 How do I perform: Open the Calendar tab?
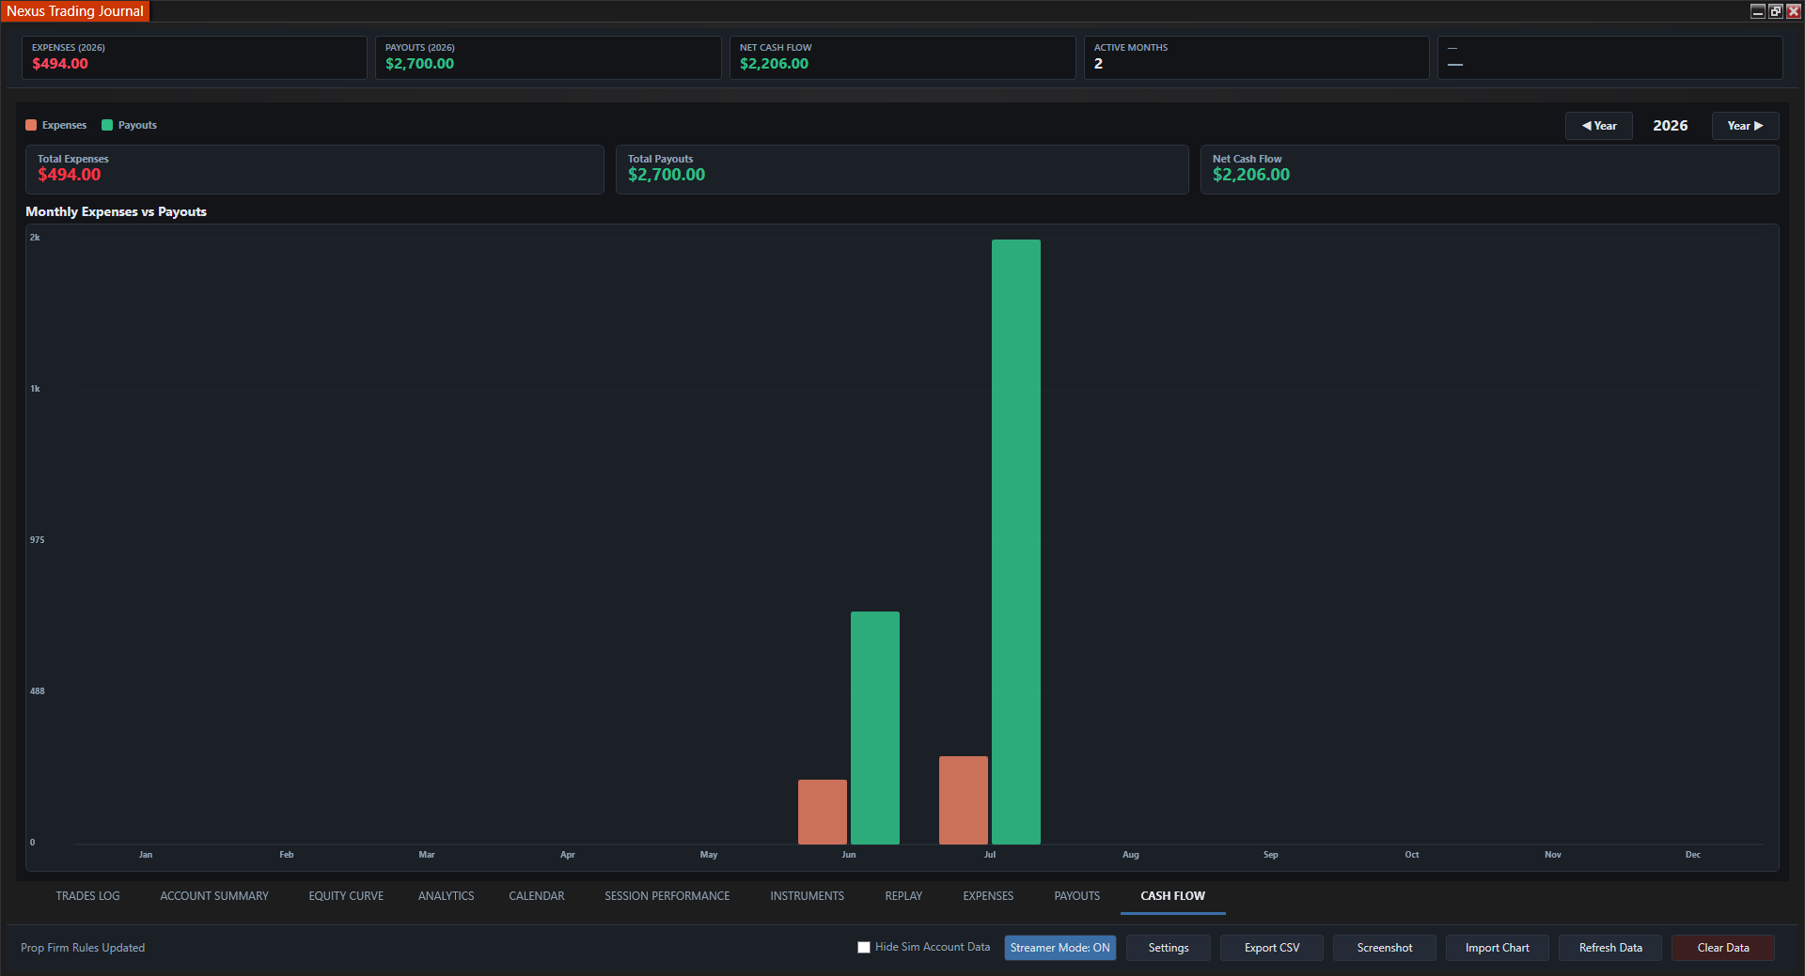click(x=537, y=896)
